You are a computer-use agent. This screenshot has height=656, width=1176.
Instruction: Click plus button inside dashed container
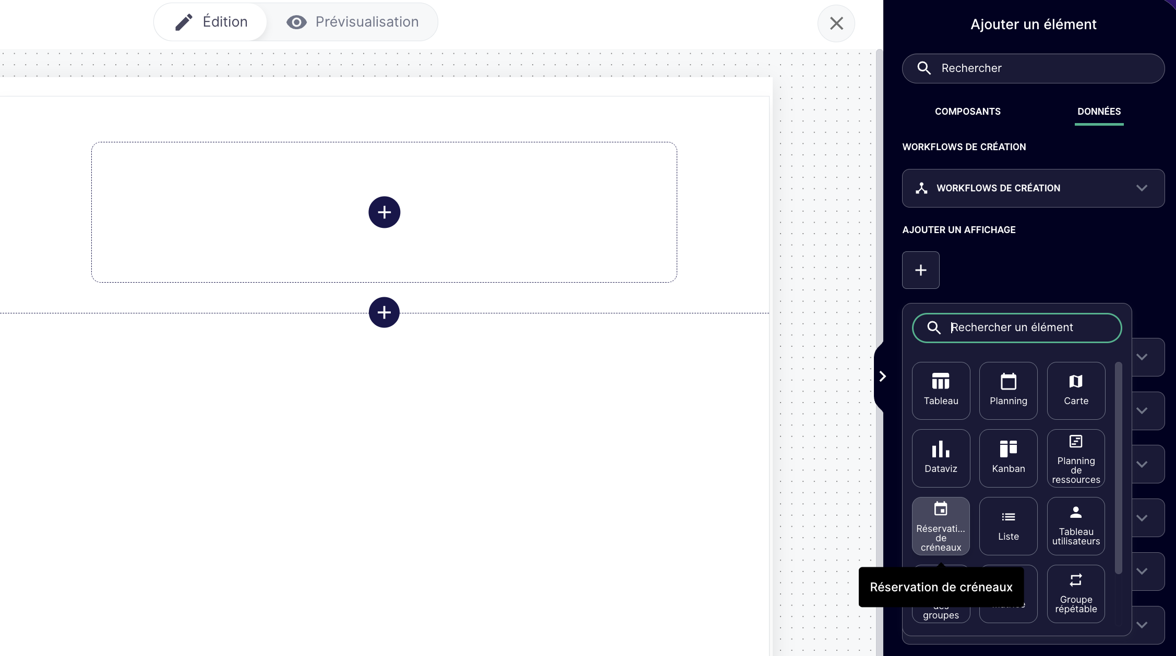pyautogui.click(x=384, y=212)
